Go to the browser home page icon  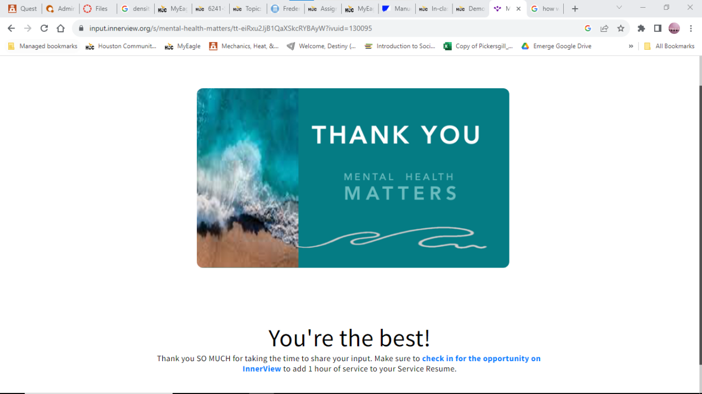[x=61, y=28]
